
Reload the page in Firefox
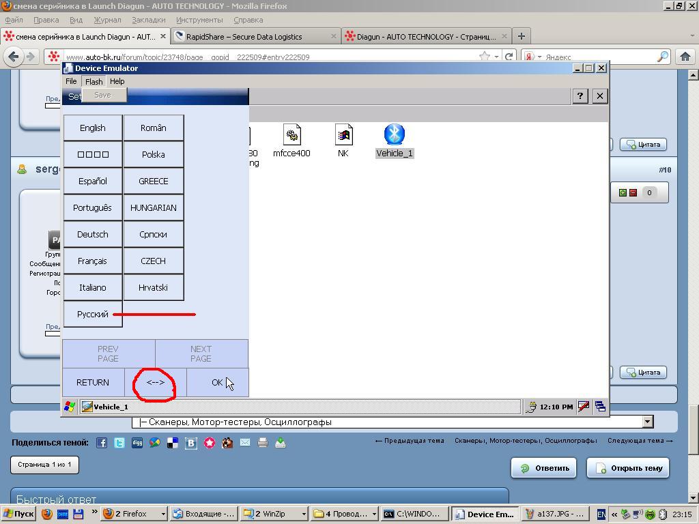coord(508,57)
